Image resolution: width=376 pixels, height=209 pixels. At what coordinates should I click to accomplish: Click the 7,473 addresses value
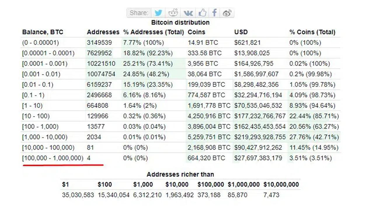click(271, 195)
